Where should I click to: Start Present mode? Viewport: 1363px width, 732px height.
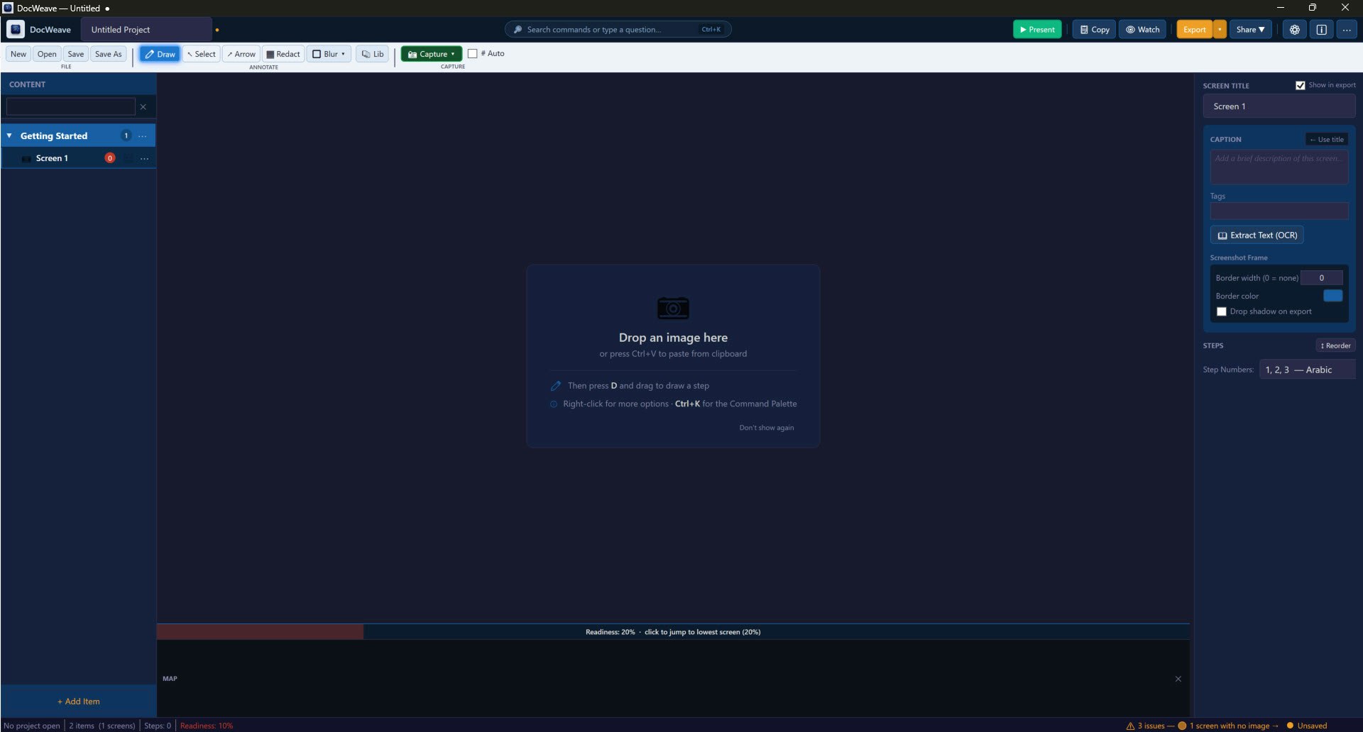[x=1037, y=29]
